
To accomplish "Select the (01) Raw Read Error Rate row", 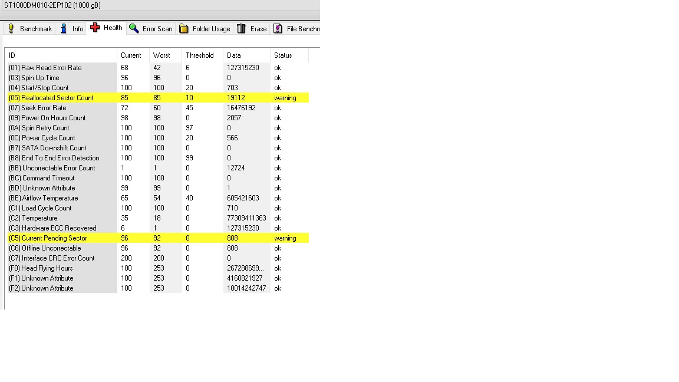I will point(158,68).
